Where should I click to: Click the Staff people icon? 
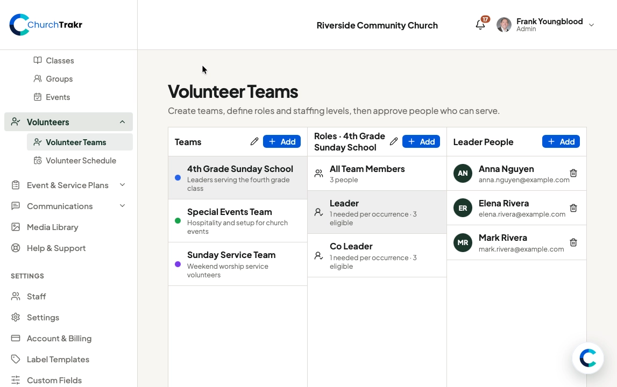[16, 297]
